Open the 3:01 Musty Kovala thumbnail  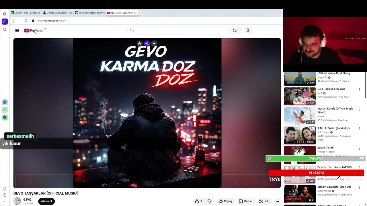[x=300, y=116]
